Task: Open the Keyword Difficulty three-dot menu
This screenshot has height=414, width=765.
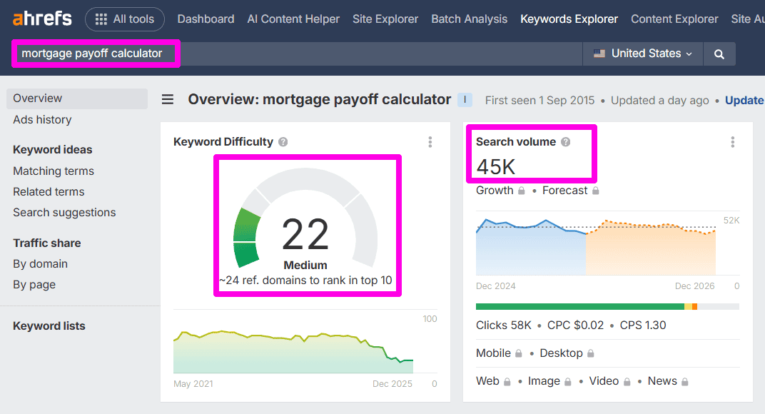Action: [x=430, y=142]
